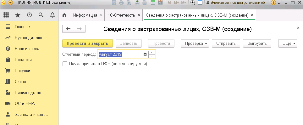Open favorites star icon
This screenshot has width=303, height=125.
18,15
